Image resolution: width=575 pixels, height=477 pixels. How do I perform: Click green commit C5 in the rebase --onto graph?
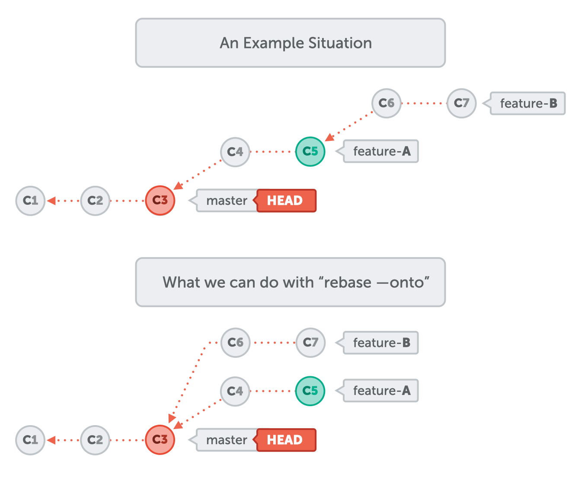click(x=310, y=391)
